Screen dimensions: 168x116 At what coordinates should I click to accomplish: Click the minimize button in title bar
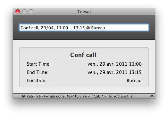click(24, 11)
